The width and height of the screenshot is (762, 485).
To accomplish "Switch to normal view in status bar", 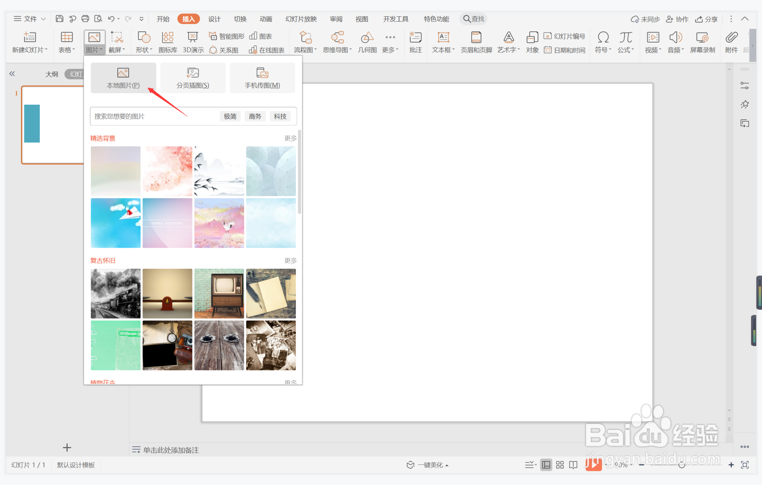I will (546, 465).
